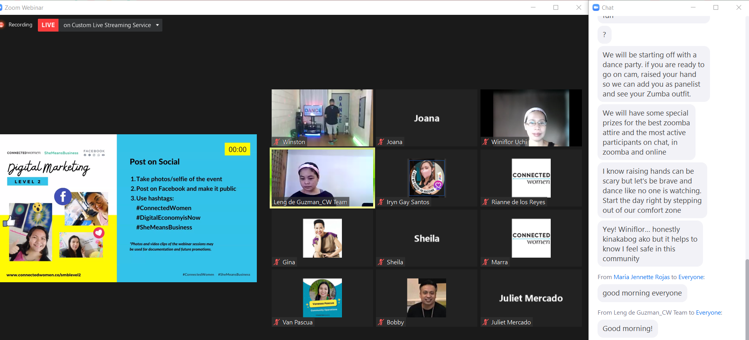Click the red Recording indicator icon

[x=1, y=25]
